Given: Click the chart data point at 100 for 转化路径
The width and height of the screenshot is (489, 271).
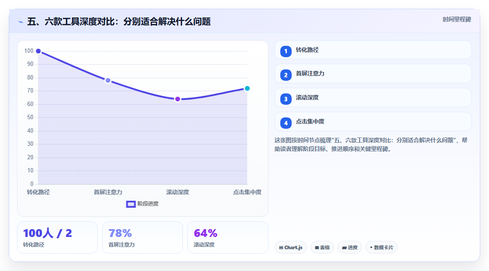Looking at the screenshot, I should point(38,51).
